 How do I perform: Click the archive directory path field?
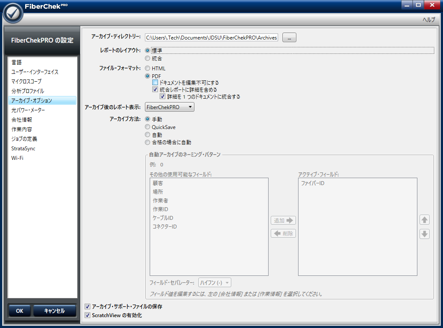point(211,38)
